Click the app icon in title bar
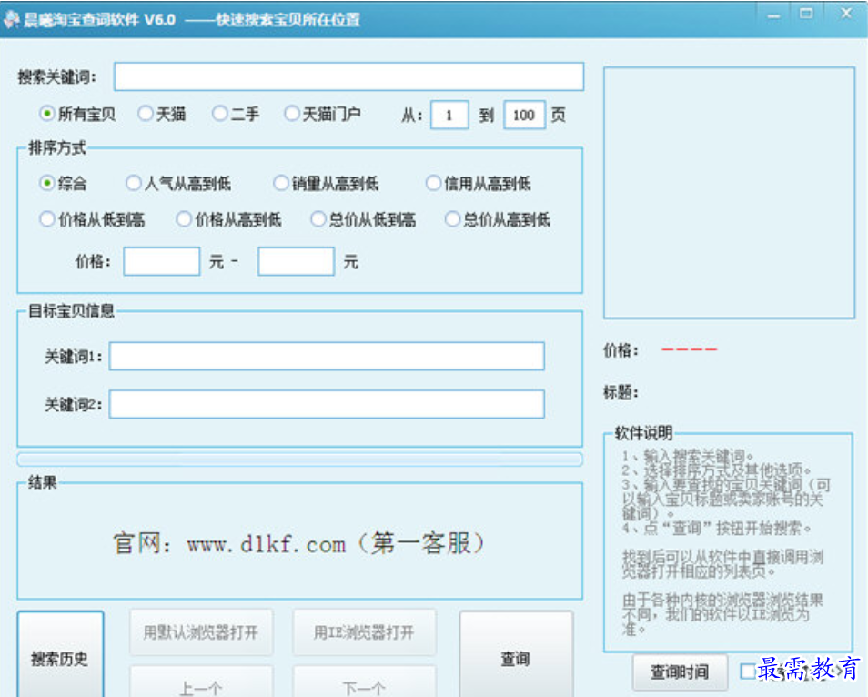 12,19
